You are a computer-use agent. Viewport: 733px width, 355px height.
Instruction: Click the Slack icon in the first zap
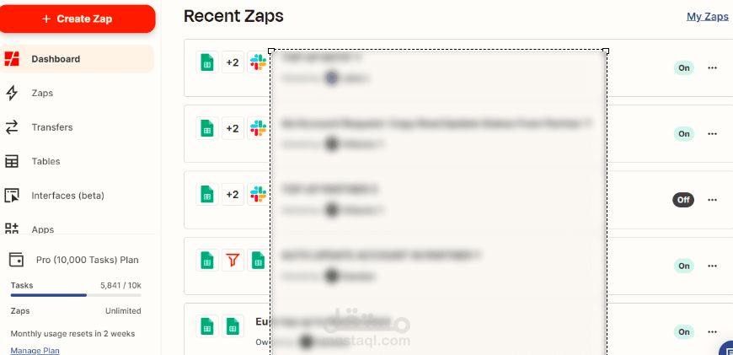point(258,62)
